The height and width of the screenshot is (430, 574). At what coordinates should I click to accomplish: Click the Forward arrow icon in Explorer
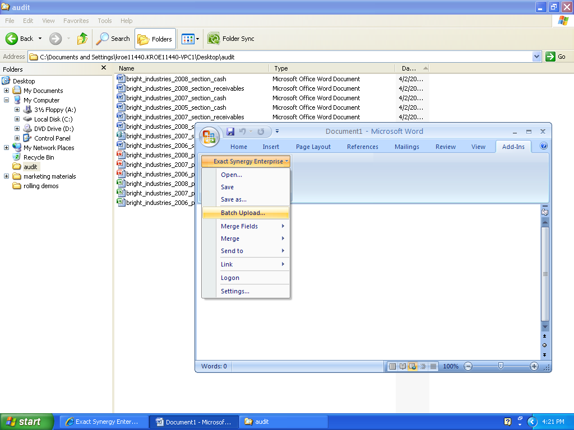(x=55, y=39)
